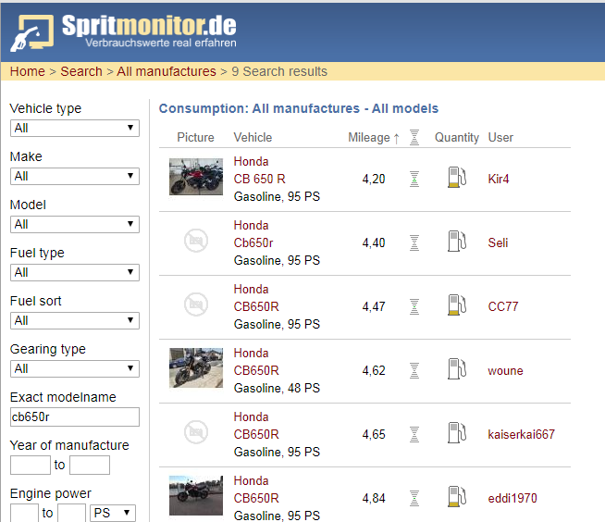Open the woune CB650R motorcycle photo

[196, 367]
